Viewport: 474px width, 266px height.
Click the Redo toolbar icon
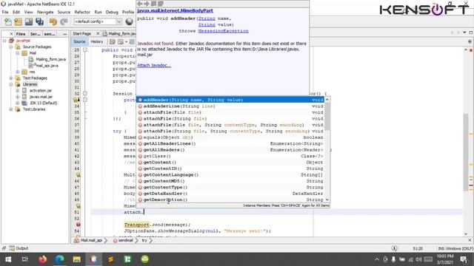click(x=64, y=21)
